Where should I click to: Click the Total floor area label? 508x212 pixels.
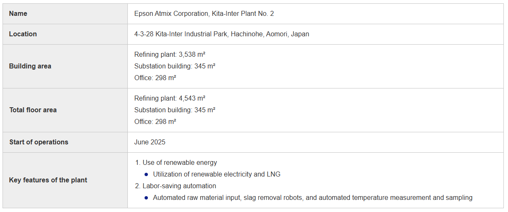33,110
